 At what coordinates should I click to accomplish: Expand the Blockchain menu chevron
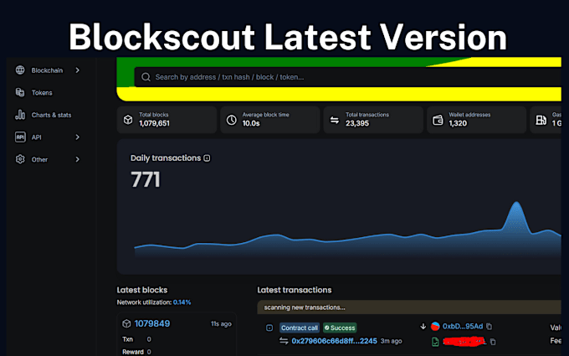(77, 70)
